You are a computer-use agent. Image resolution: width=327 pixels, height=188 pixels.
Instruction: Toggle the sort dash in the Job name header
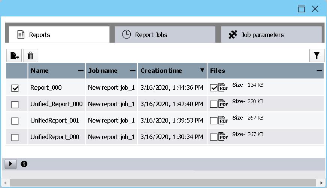pos(133,71)
